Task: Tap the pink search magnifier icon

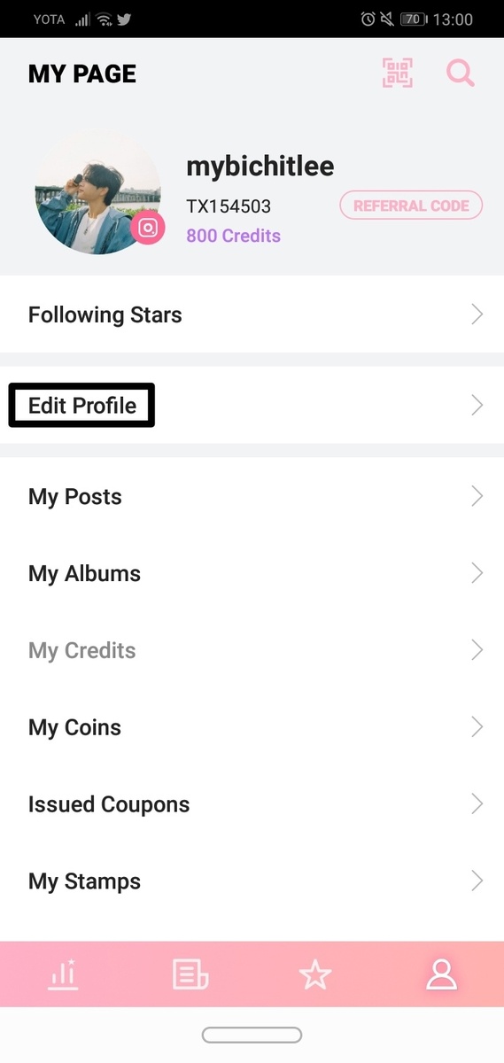Action: [461, 73]
